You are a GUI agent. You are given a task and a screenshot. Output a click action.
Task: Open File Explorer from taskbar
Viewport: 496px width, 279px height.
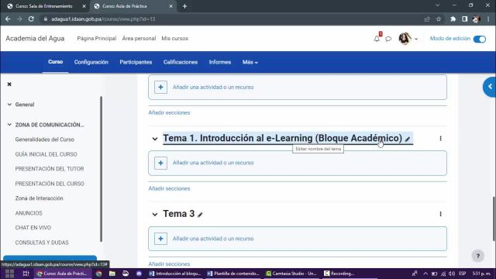coord(112,274)
